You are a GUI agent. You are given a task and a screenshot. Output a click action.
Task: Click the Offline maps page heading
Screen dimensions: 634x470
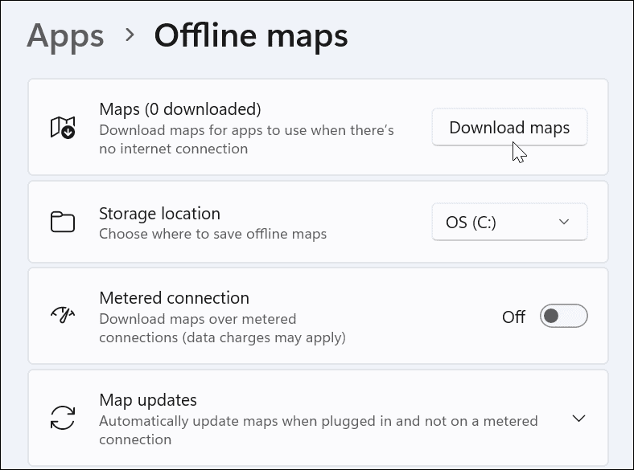coord(251,36)
